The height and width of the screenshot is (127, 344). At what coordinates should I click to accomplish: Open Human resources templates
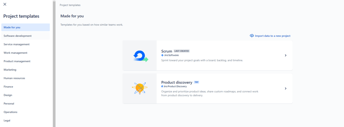click(26, 78)
